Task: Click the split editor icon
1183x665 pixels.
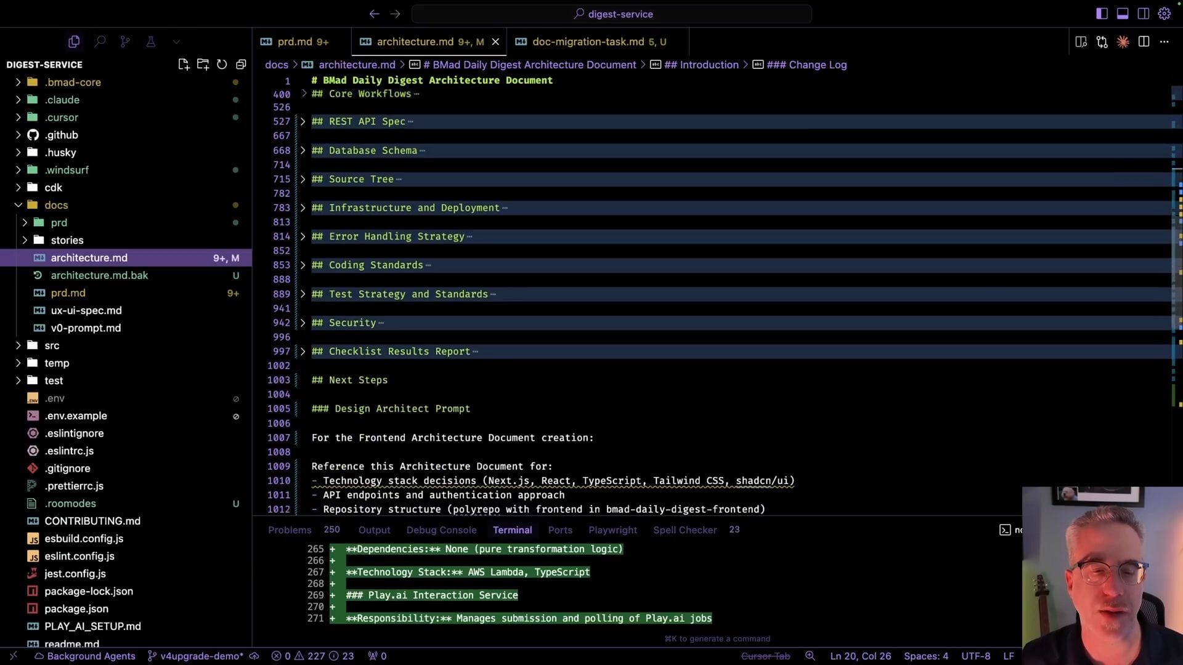Action: 1144,41
